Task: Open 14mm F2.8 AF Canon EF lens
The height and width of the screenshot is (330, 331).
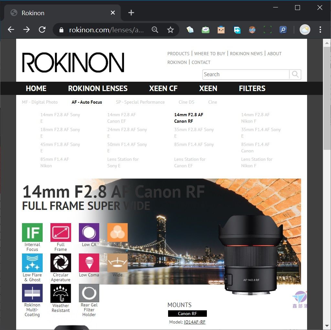Action: [122, 118]
